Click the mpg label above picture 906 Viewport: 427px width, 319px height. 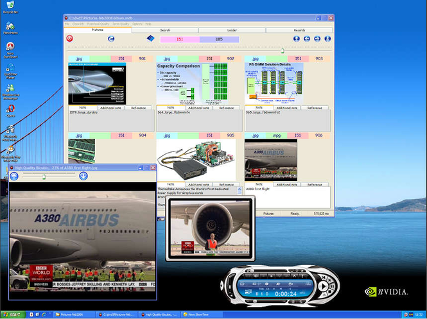276,135
